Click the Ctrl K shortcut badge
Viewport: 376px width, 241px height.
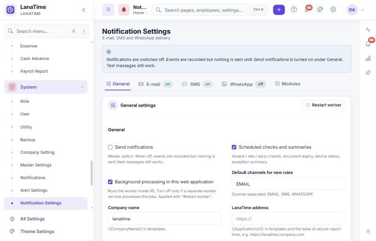click(x=258, y=9)
